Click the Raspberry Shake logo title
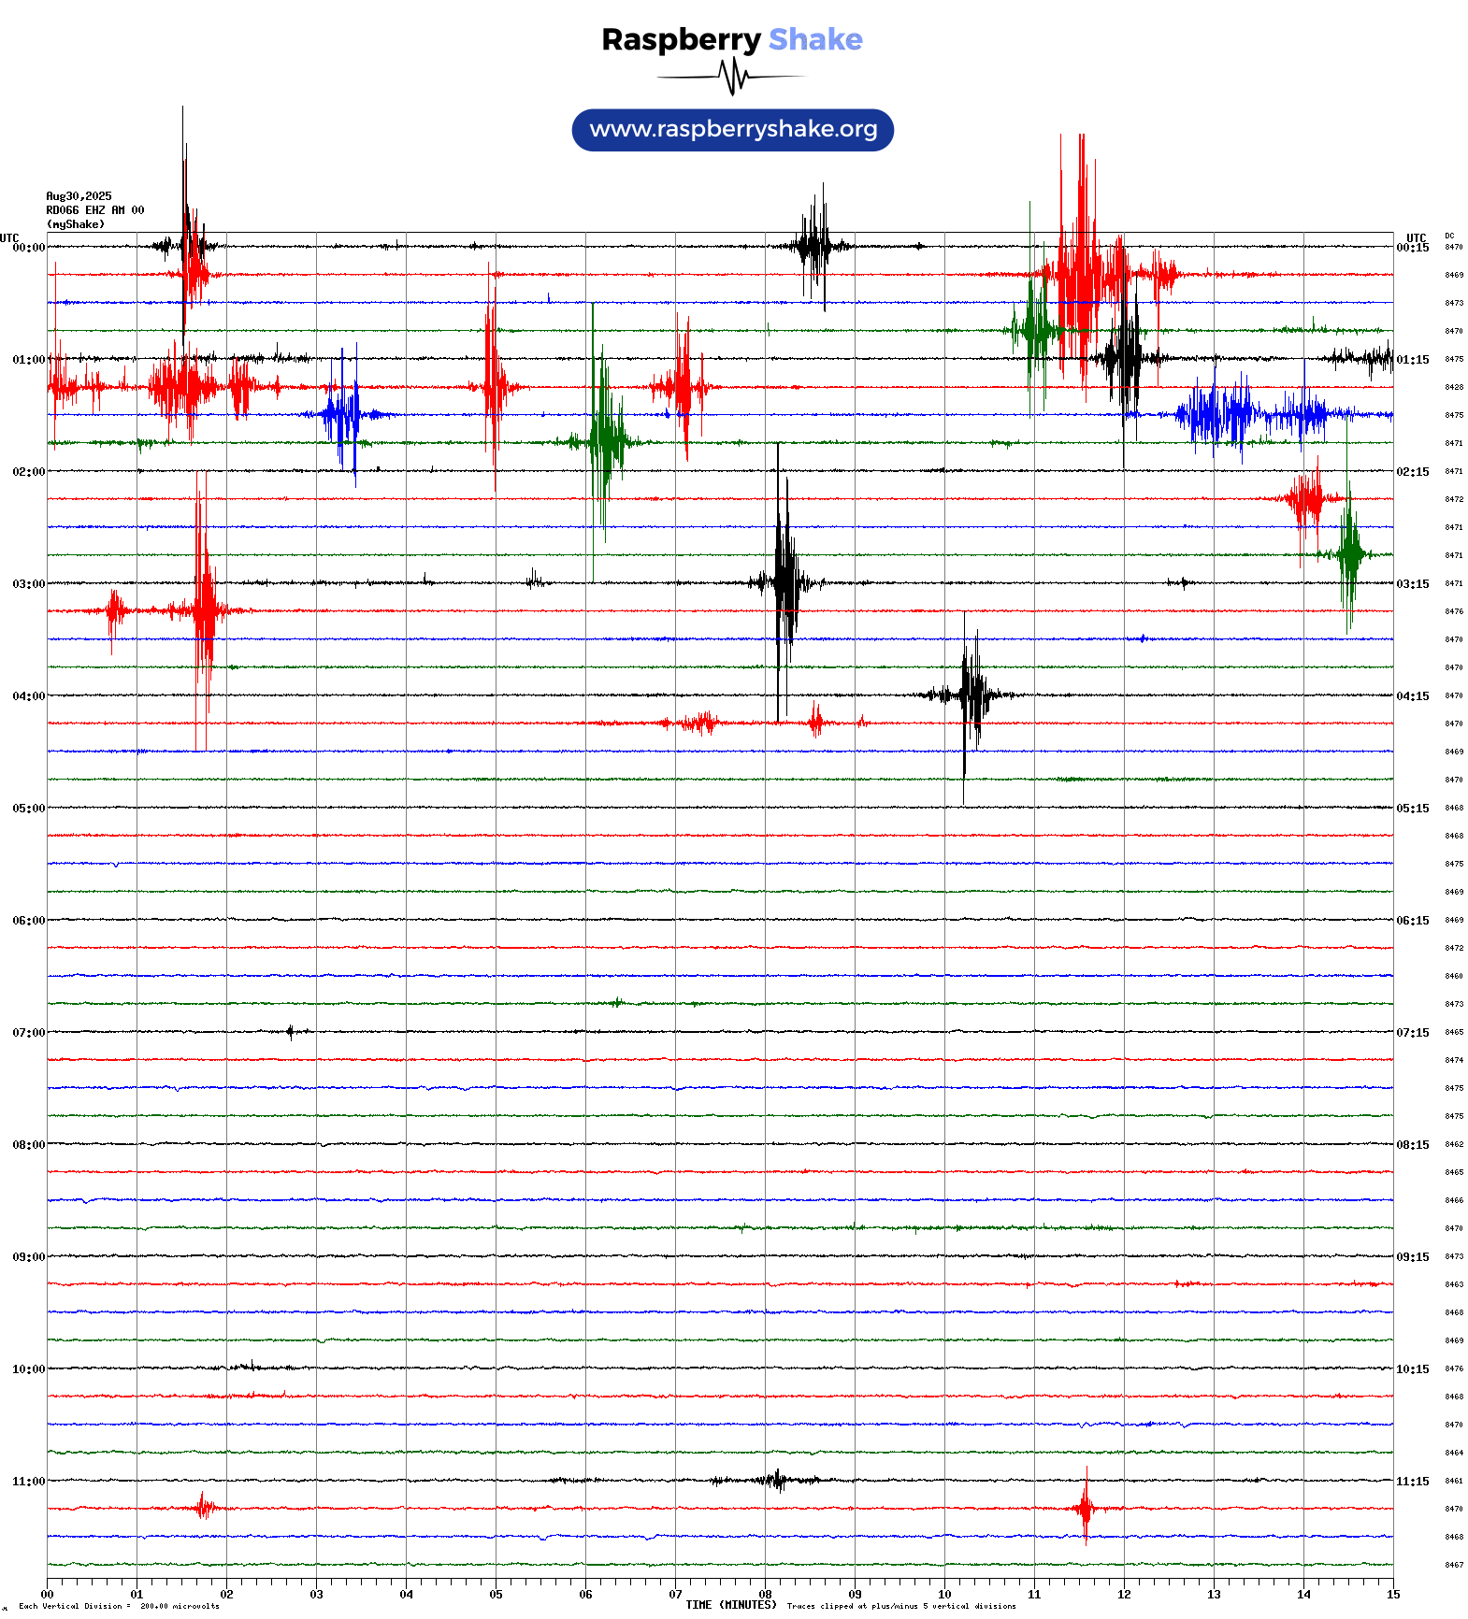Screen dimensions: 1468x1619 tap(732, 39)
